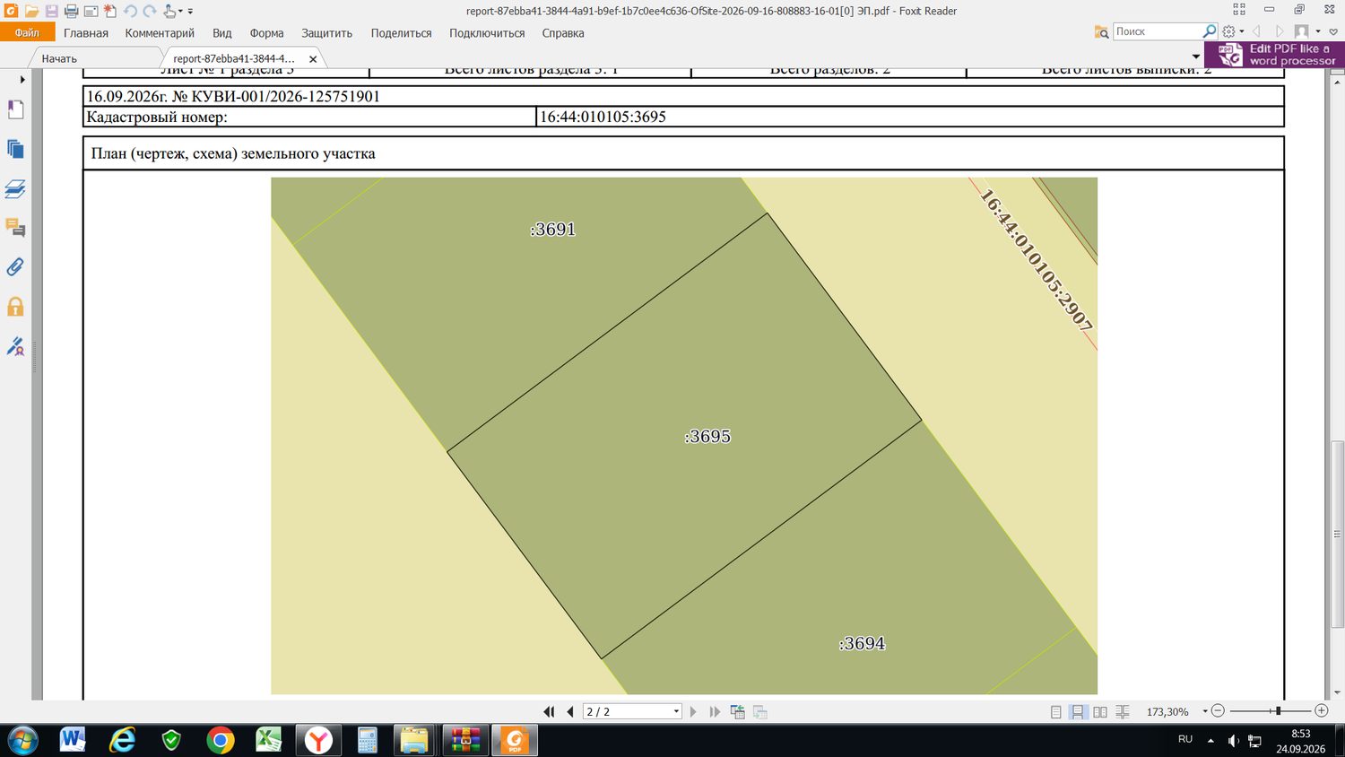This screenshot has height=757, width=1345.
Task: Click the zoom slider handle
Action: (1278, 710)
